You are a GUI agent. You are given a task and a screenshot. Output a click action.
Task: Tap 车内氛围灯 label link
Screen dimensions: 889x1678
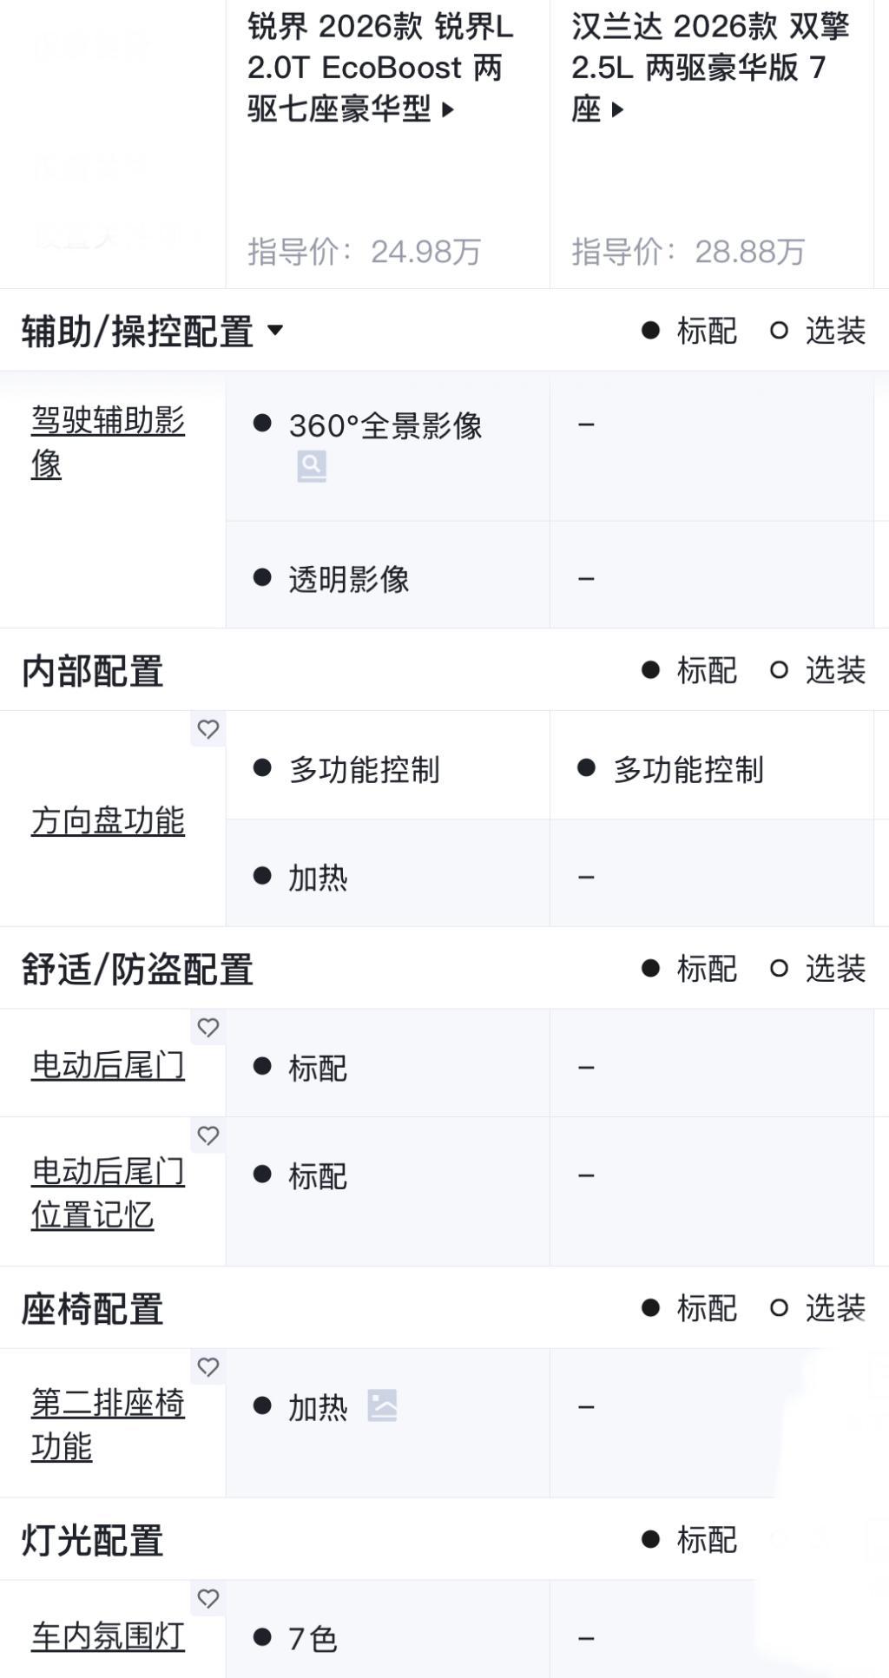point(108,1636)
